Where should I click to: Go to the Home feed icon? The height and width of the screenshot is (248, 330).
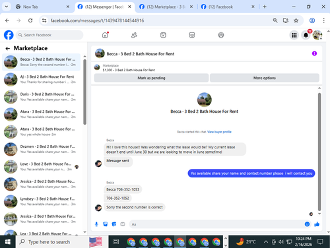(x=105, y=35)
